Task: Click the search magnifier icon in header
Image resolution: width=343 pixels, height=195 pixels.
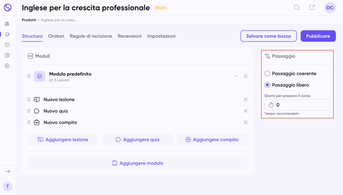Action: [x=296, y=7]
